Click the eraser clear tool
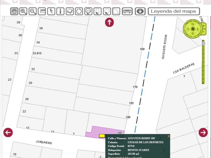The width and height of the screenshot is (211, 158). (x=70, y=11)
